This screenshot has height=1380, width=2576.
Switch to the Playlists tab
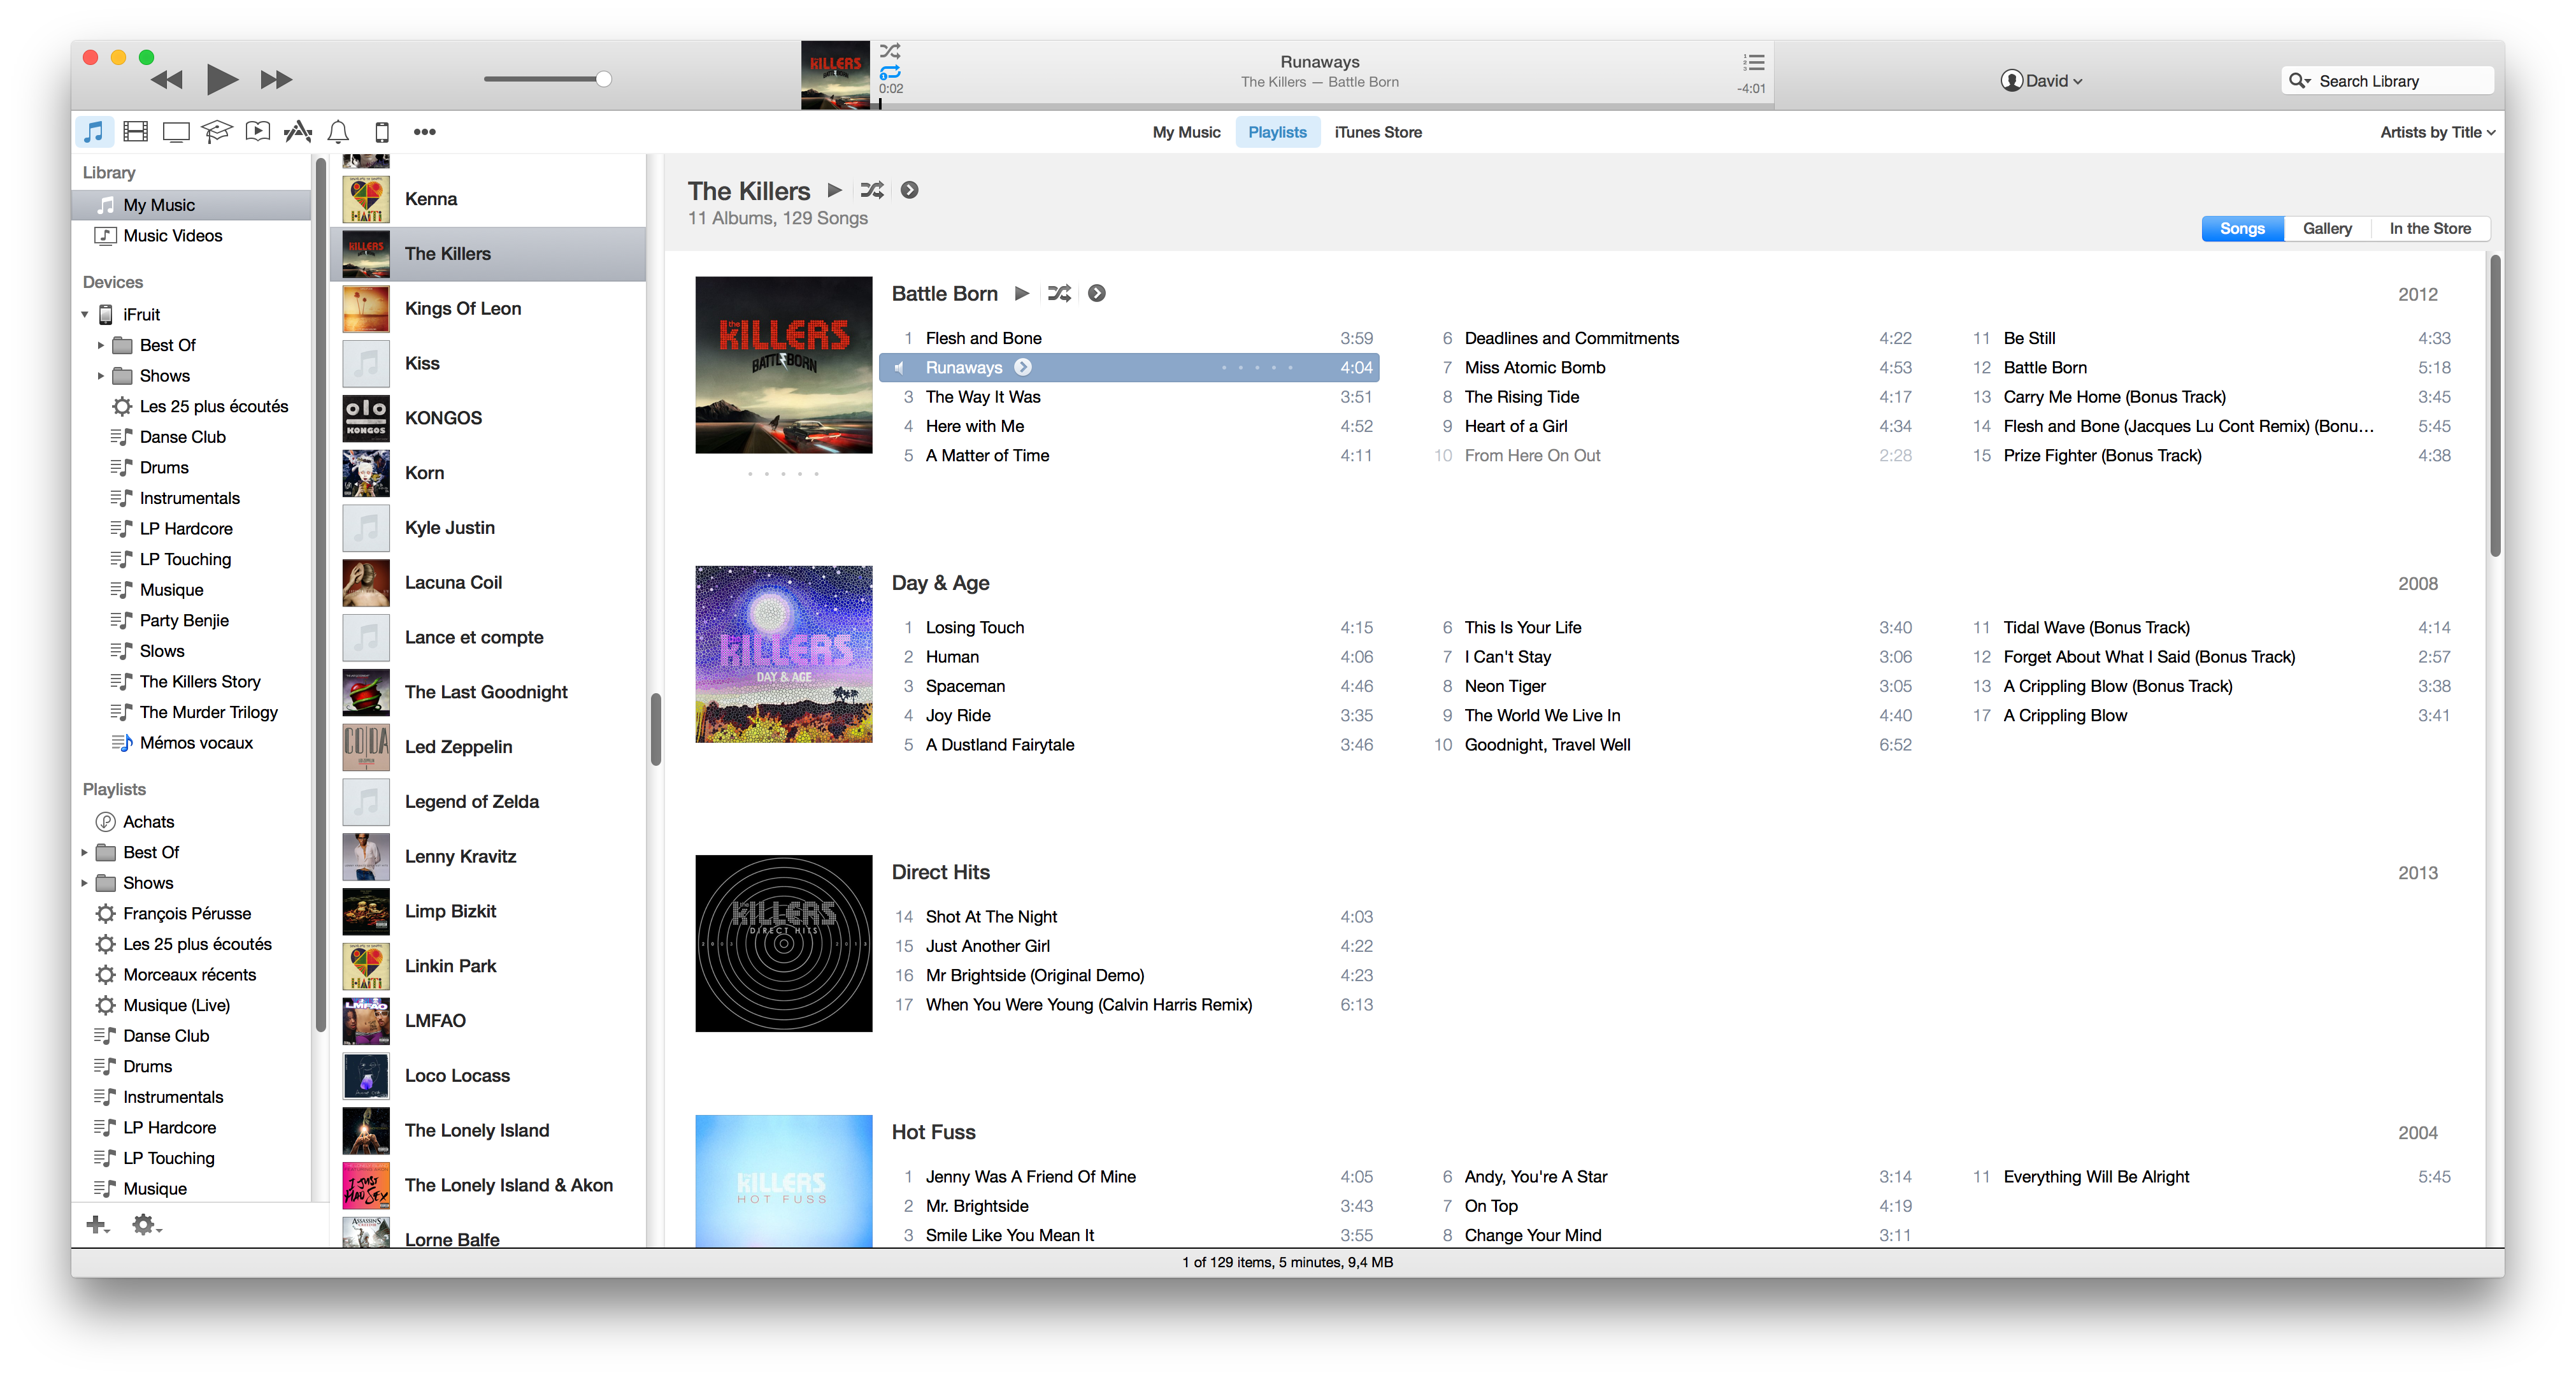(1277, 132)
